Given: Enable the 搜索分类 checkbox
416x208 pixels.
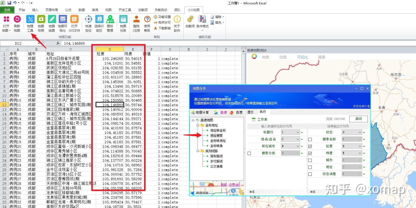Looking at the screenshot, I should click(x=249, y=153).
